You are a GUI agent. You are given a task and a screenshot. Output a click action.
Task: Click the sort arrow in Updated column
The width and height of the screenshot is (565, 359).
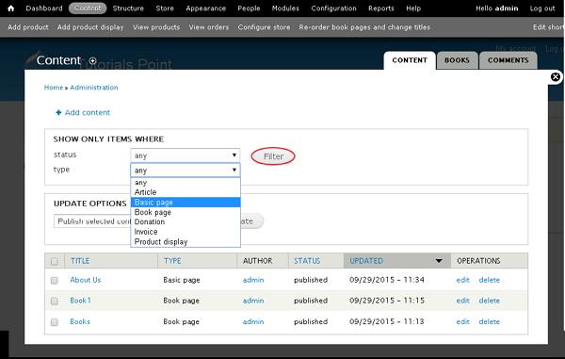[x=439, y=261]
